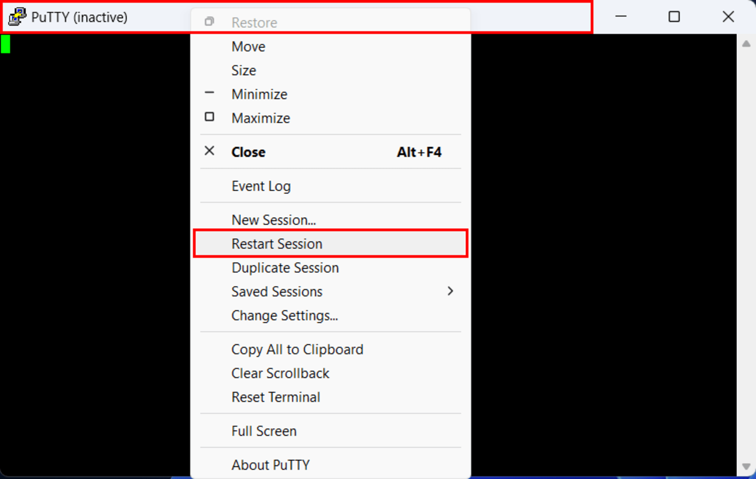Select Restart Session option

pyautogui.click(x=277, y=243)
